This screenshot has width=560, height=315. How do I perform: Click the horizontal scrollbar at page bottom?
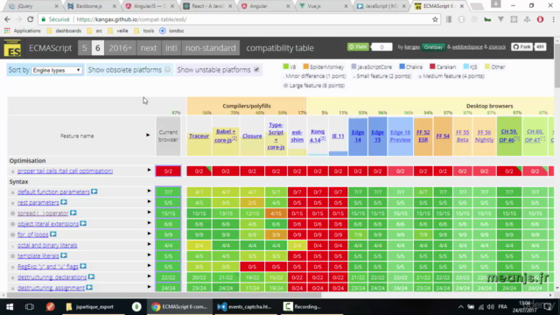pos(164,295)
